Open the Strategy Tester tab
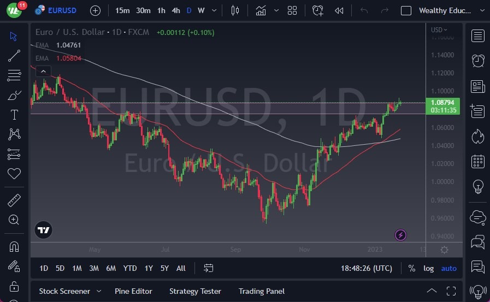Screen dimensions: 490x302 point(195,291)
